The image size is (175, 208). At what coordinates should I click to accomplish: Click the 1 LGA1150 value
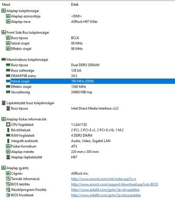pos(79,124)
